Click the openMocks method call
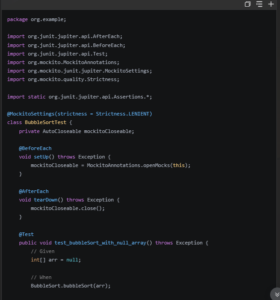The width and height of the screenshot is (280, 300). click(156, 165)
